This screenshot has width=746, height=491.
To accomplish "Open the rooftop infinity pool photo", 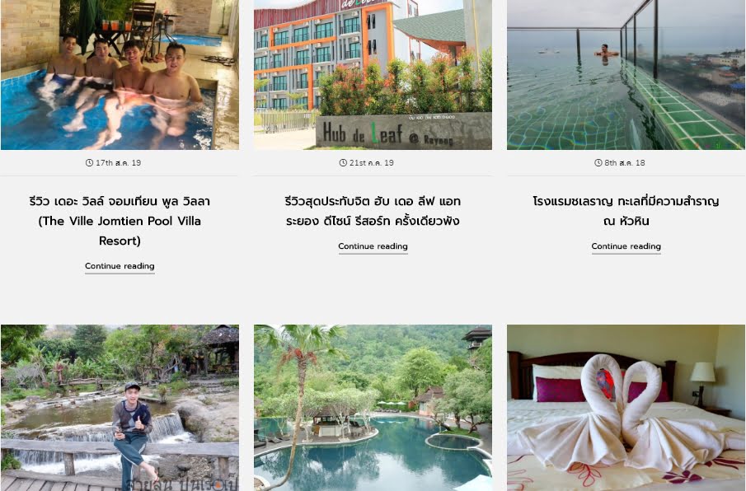I will [x=626, y=75].
